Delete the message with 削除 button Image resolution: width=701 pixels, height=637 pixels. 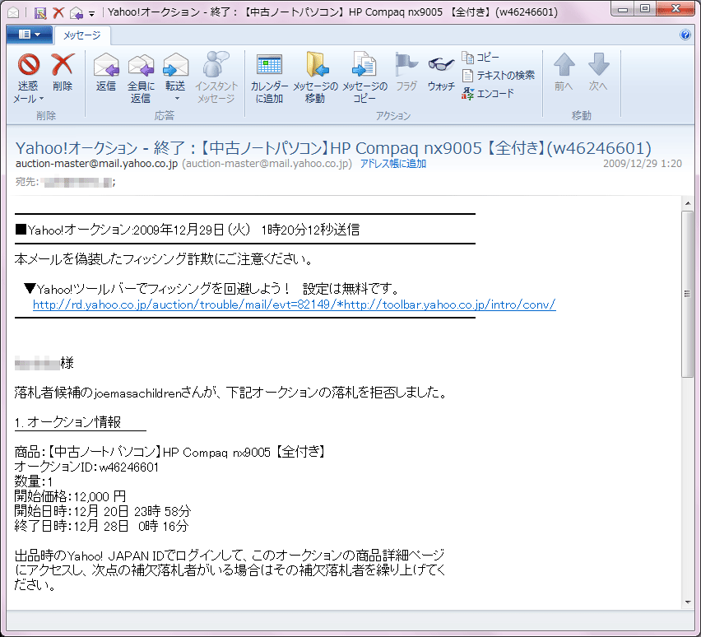[x=63, y=72]
